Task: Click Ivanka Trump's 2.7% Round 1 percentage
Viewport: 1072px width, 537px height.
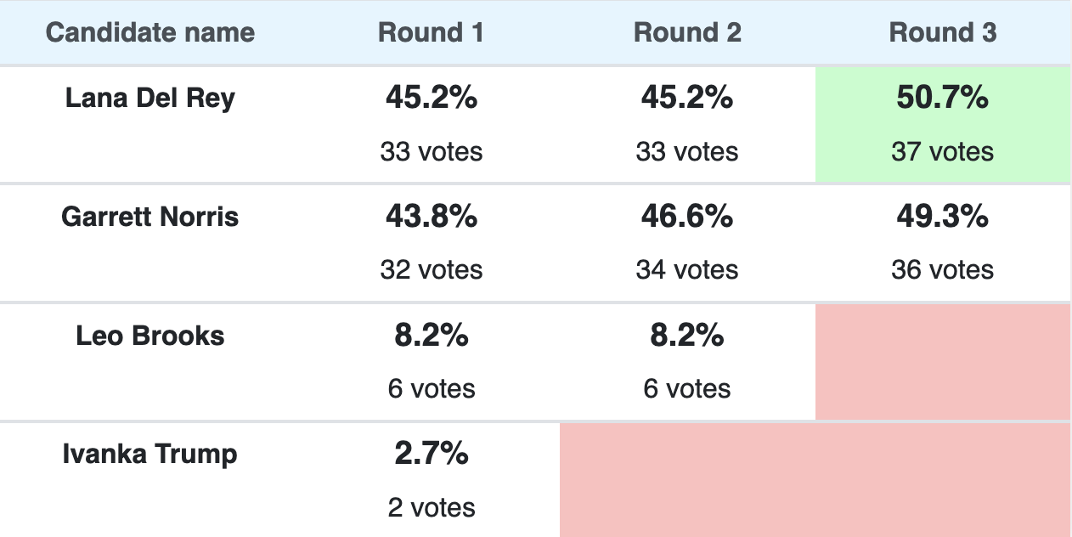Action: (x=431, y=455)
